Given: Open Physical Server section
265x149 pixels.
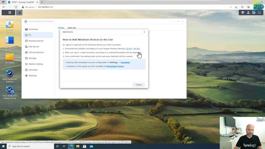Looking at the screenshot, I should 38,41.
